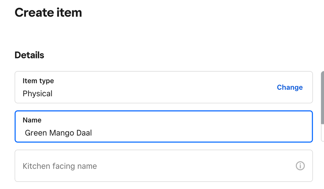Image resolution: width=324 pixels, height=189 pixels.
Task: Click the word Green in the name
Action: pos(36,133)
